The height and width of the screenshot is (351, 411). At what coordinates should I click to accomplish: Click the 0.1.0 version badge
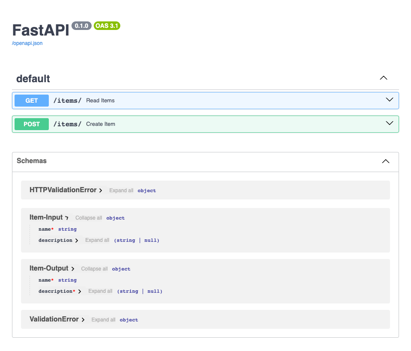coord(81,26)
